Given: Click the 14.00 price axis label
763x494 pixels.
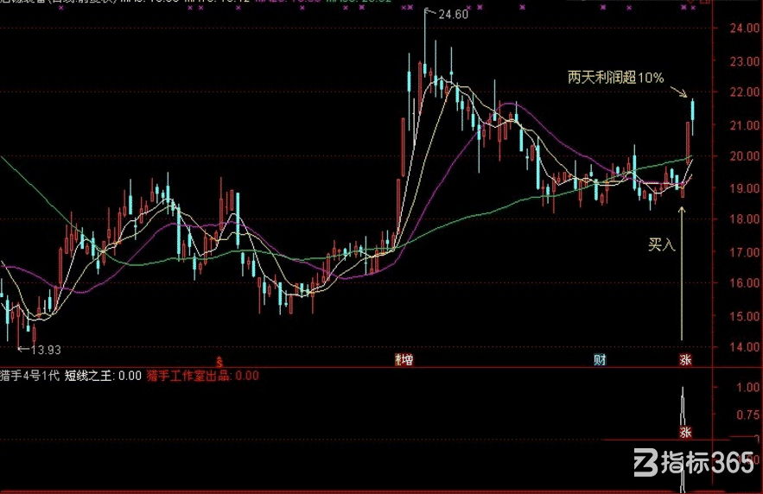Looking at the screenshot, I should pos(745,346).
